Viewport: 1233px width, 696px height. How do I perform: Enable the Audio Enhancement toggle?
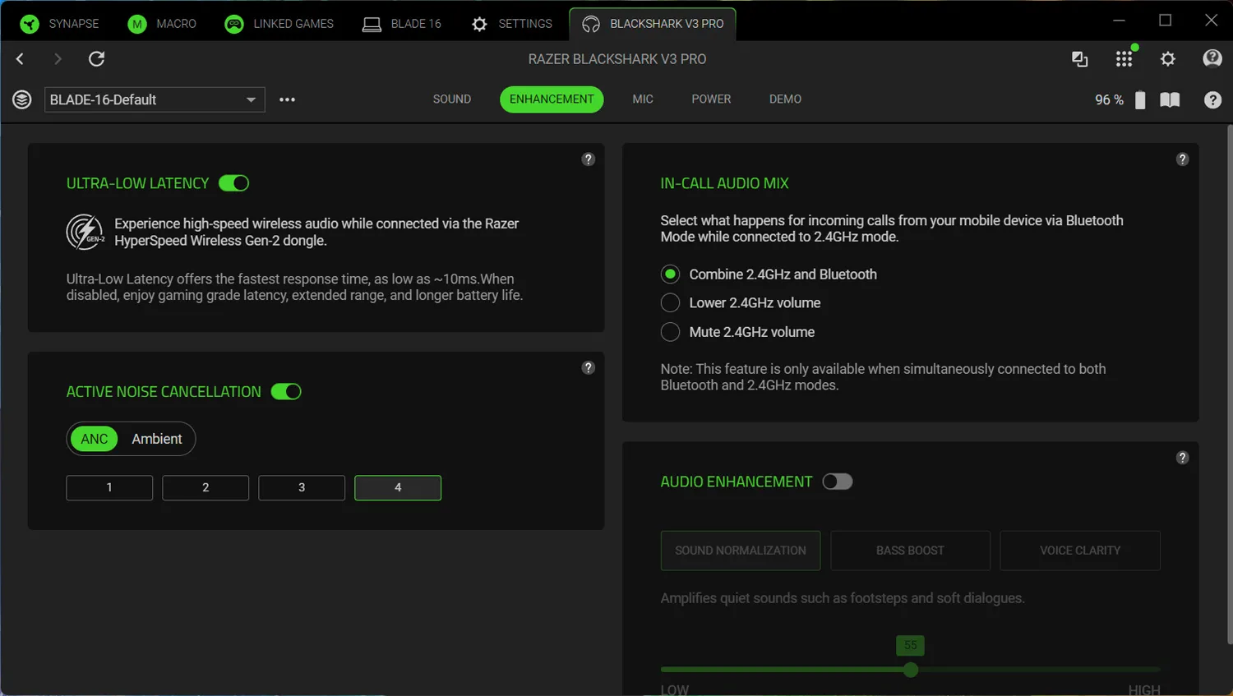coord(838,482)
